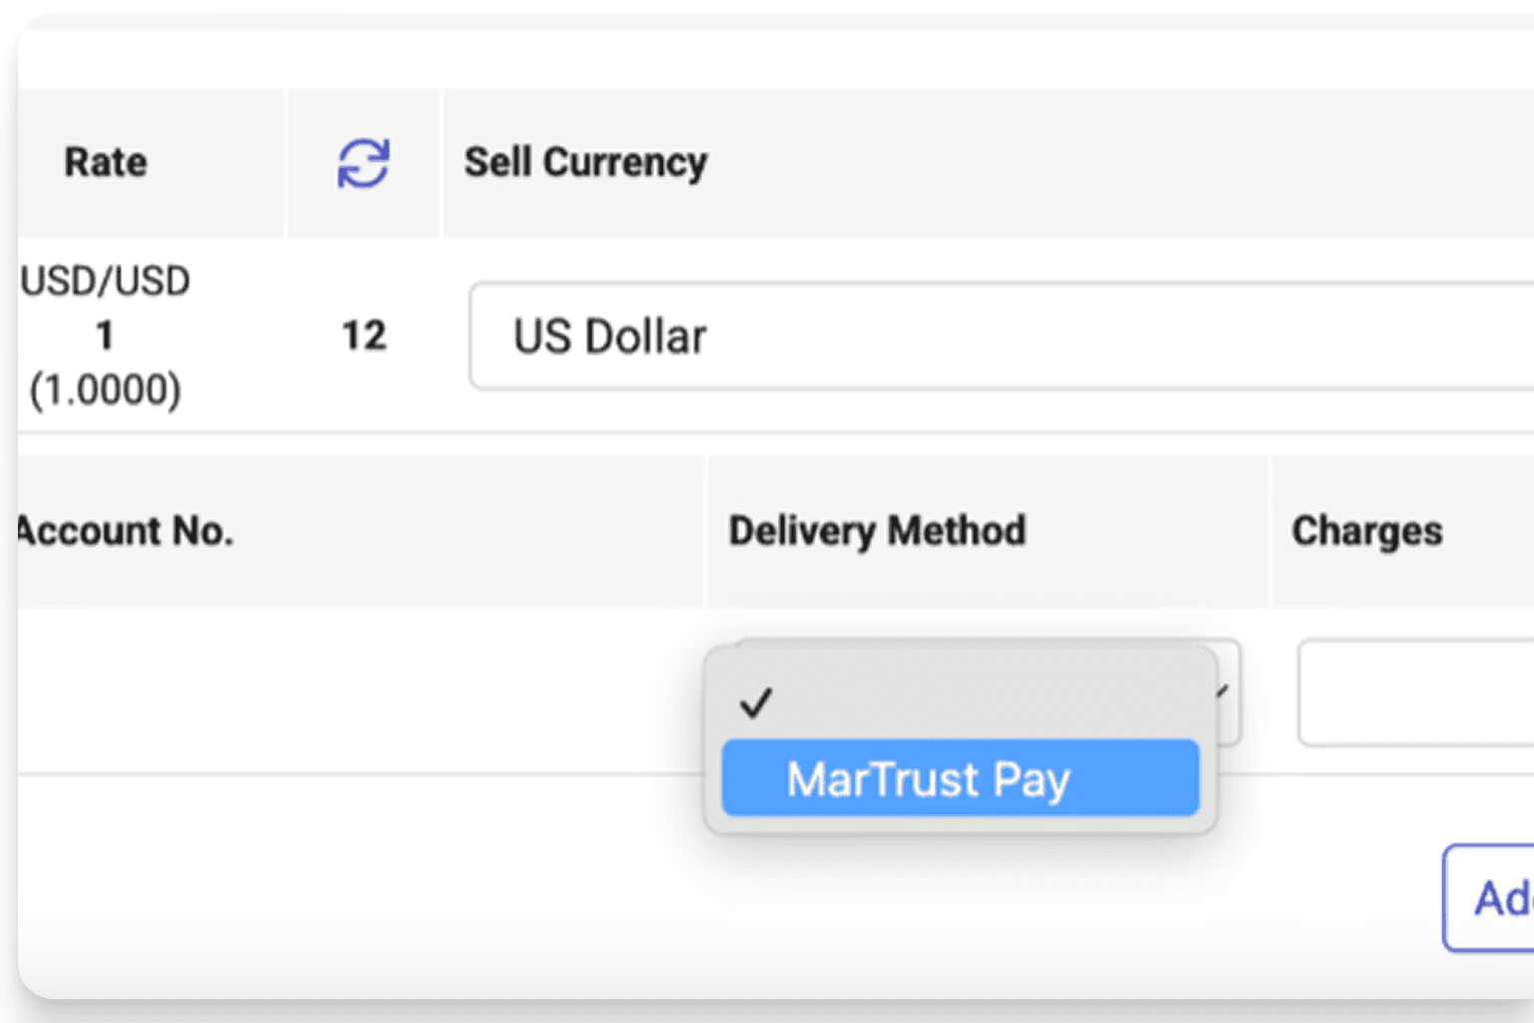The height and width of the screenshot is (1023, 1534).
Task: Choose the blank checked option in dropdown
Action: click(960, 702)
